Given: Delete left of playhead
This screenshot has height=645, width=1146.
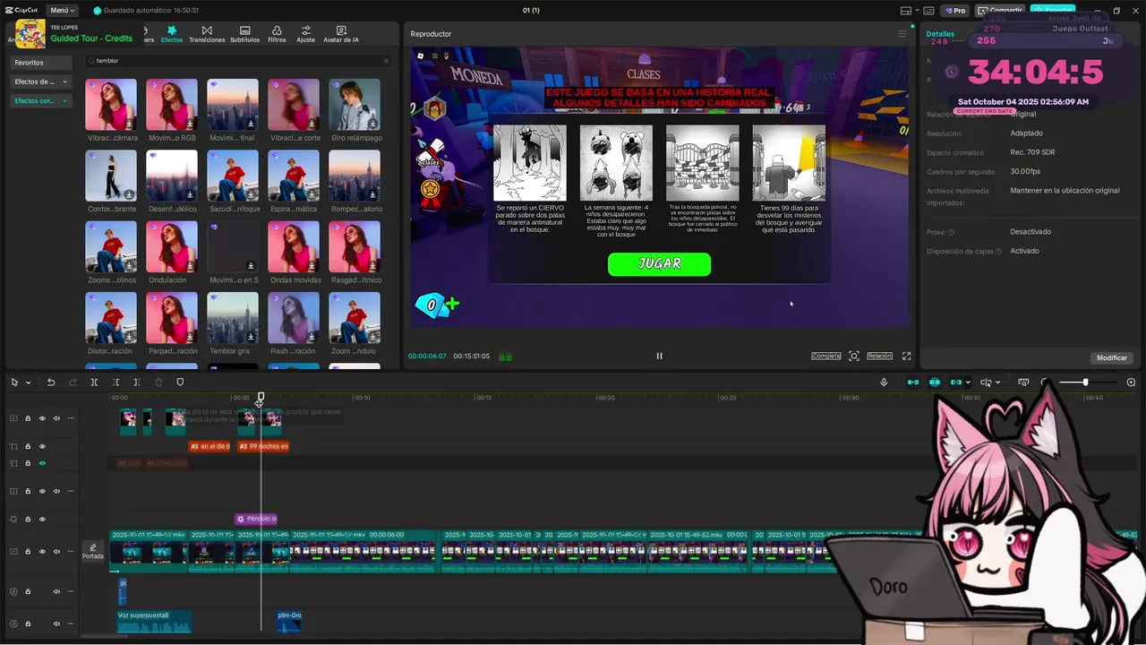Looking at the screenshot, I should tap(115, 383).
